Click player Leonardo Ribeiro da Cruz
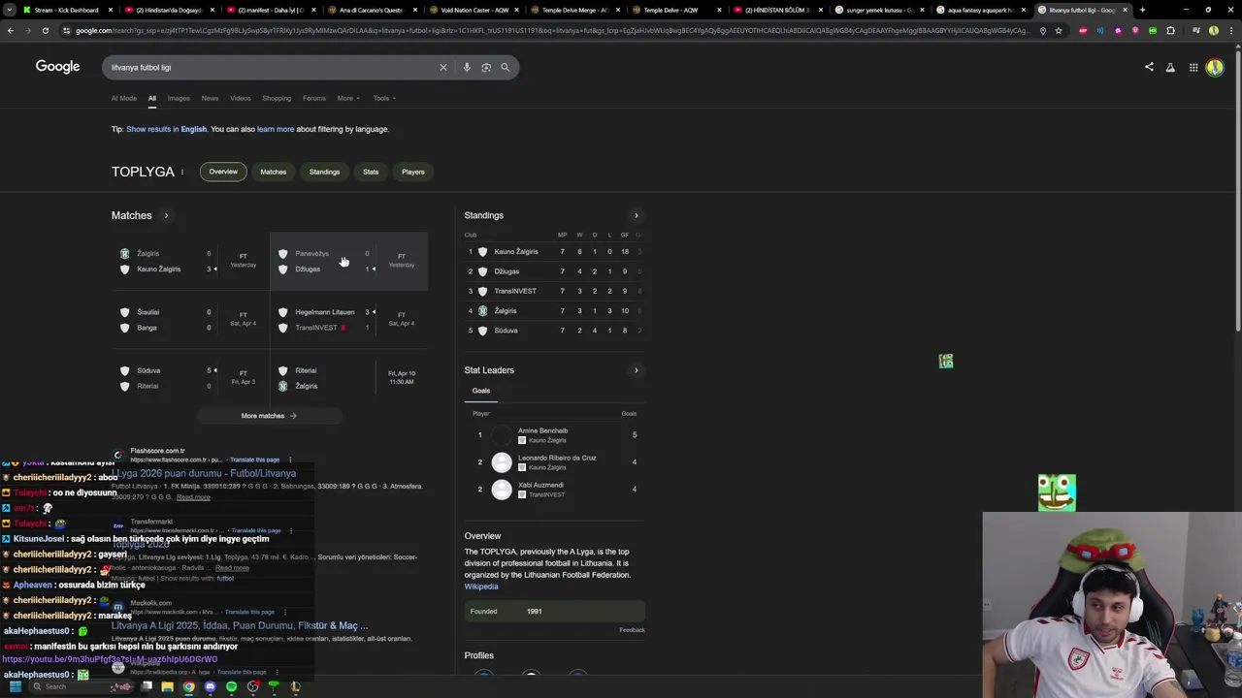This screenshot has width=1242, height=698. pyautogui.click(x=554, y=462)
